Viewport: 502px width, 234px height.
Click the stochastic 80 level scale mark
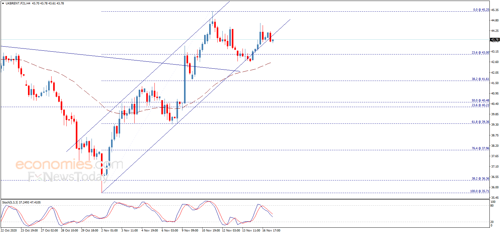pyautogui.click(x=492, y=206)
